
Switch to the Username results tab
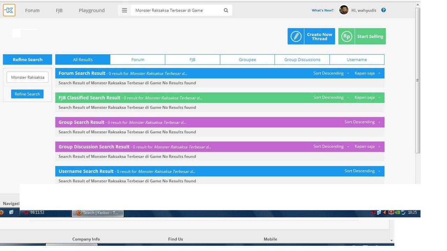[357, 60]
